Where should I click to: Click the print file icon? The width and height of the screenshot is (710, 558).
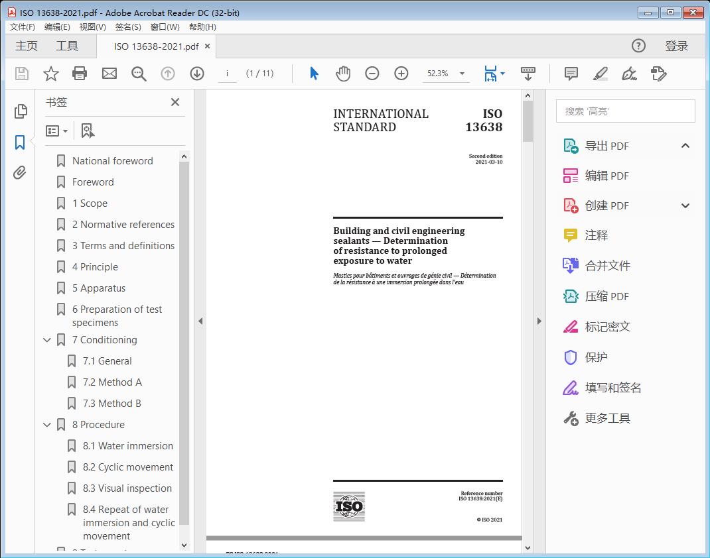point(80,74)
